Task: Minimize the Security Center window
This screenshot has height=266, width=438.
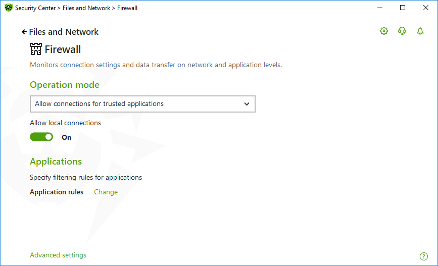Action: coord(380,8)
